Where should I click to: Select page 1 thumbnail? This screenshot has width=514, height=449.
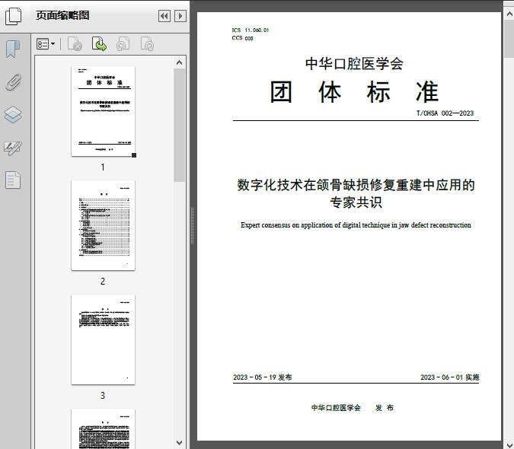click(x=103, y=111)
